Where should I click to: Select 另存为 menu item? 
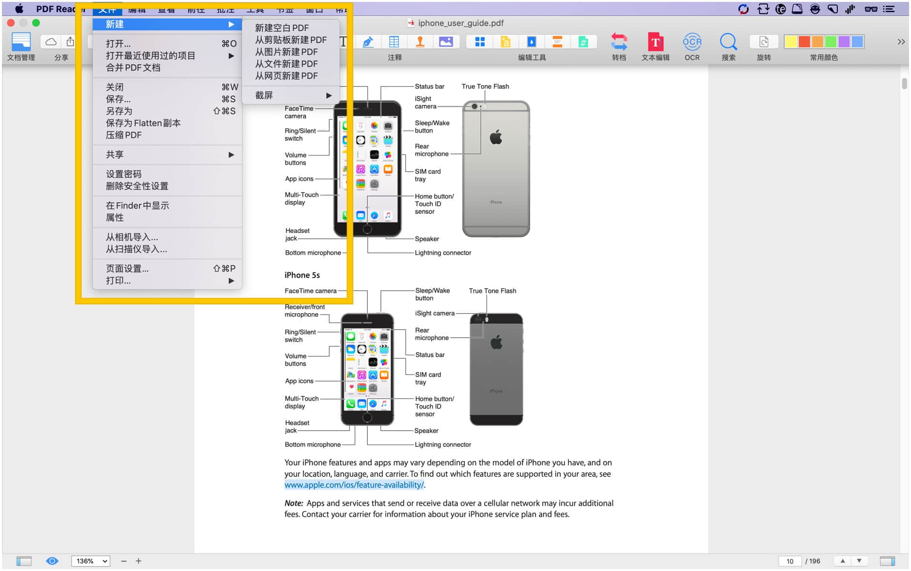(167, 111)
